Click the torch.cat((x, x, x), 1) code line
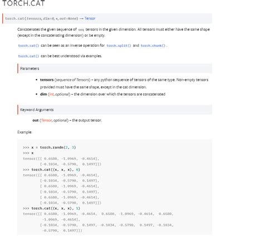264x236 pixels. [x=51, y=208]
